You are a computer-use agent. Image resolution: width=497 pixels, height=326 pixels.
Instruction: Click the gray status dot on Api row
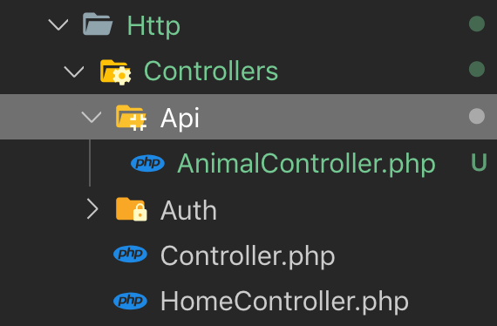tap(477, 116)
